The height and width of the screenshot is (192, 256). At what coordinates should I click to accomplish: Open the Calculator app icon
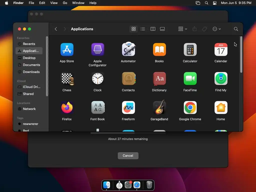pyautogui.click(x=190, y=49)
